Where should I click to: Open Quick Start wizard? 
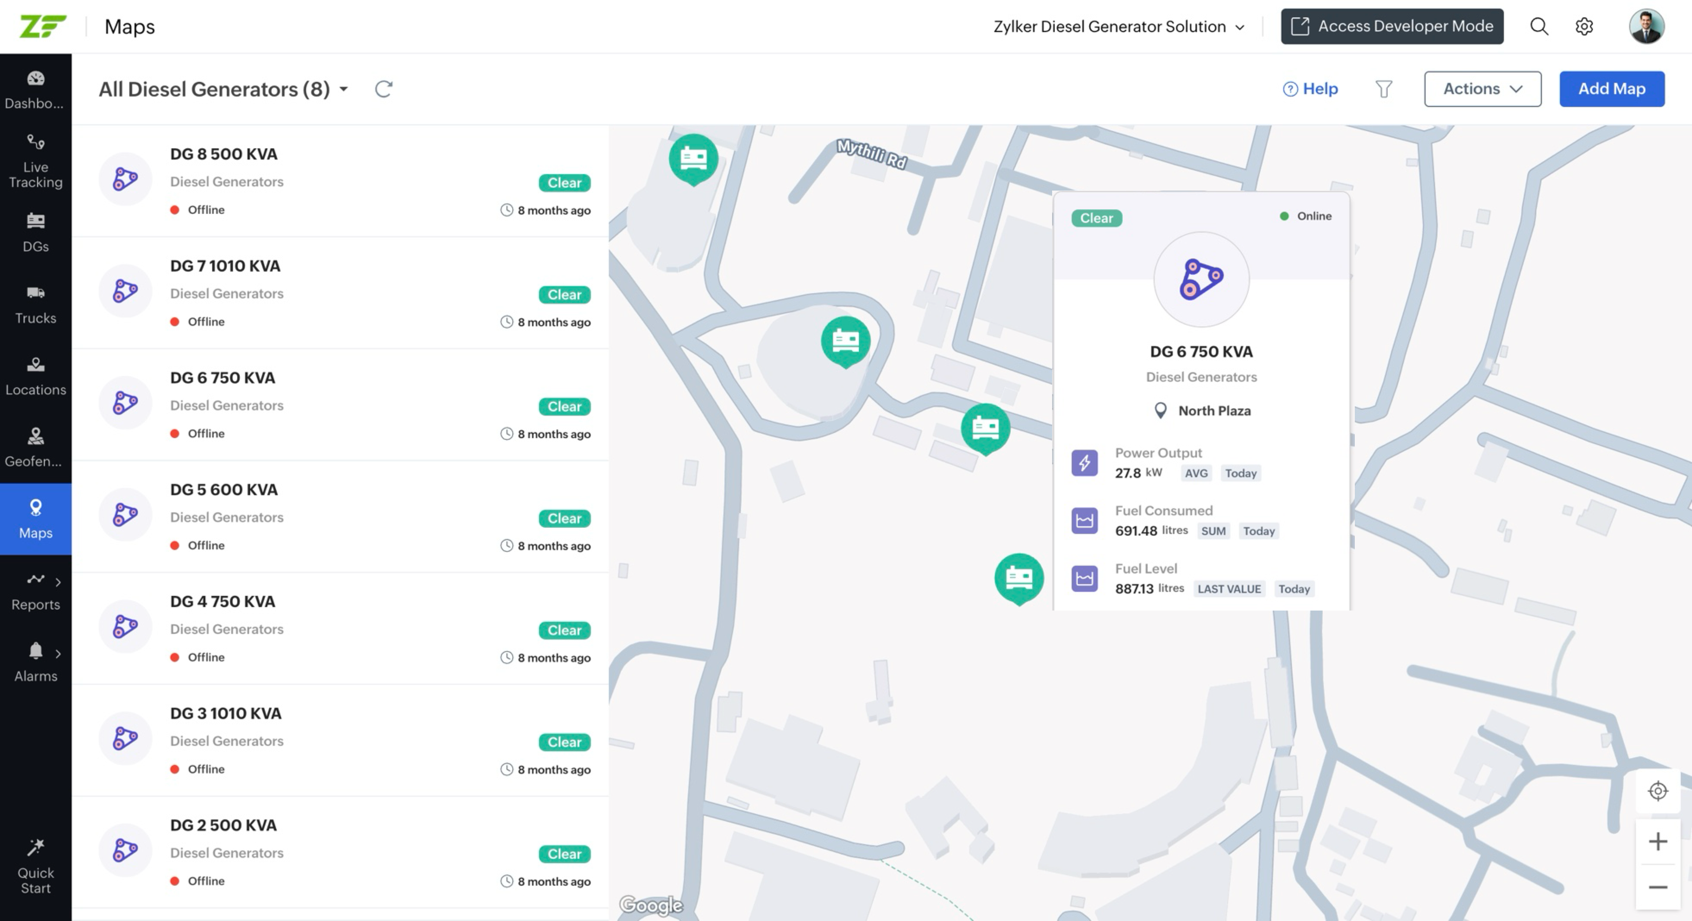(35, 866)
